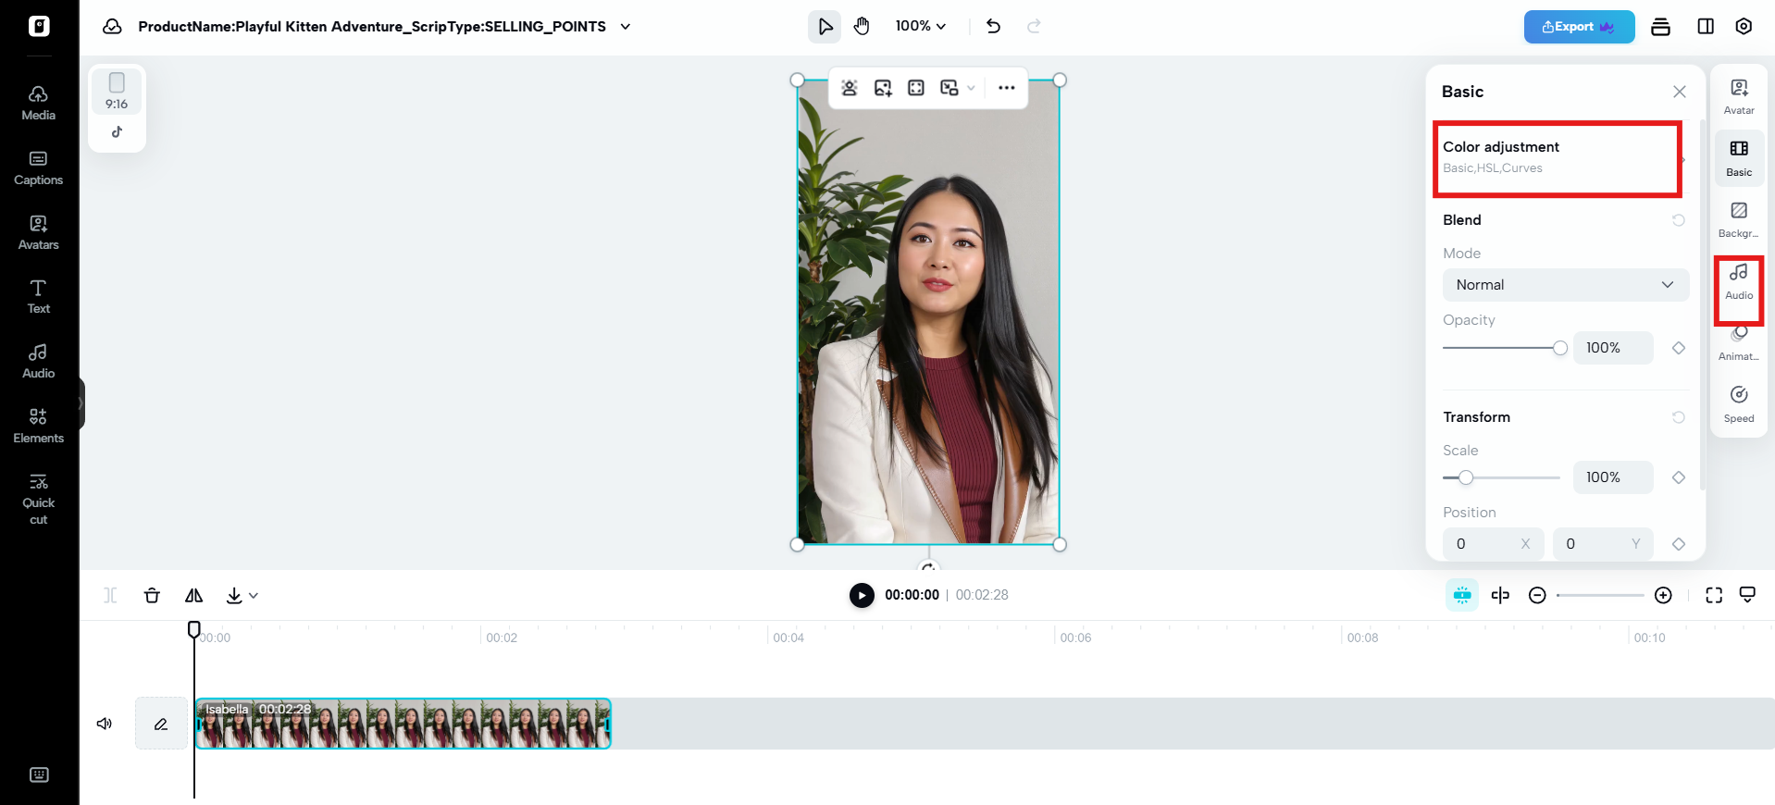Image resolution: width=1775 pixels, height=805 pixels.
Task: Expand the project name dropdown chevron
Action: [626, 27]
